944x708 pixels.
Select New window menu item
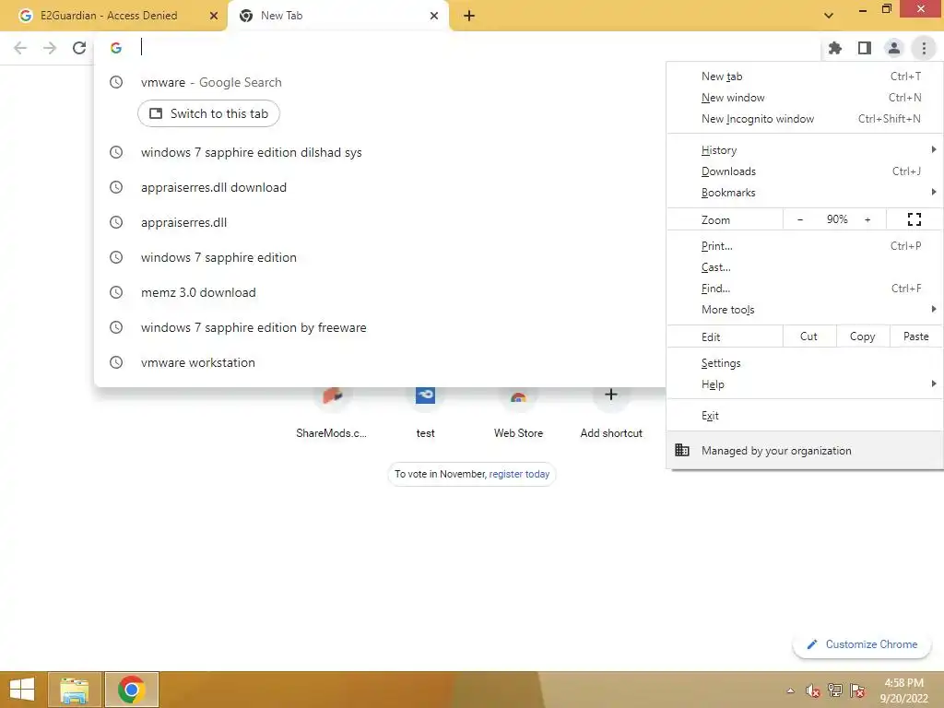click(x=805, y=98)
